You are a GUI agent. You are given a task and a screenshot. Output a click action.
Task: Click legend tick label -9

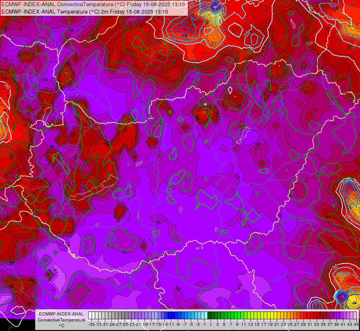178,324
